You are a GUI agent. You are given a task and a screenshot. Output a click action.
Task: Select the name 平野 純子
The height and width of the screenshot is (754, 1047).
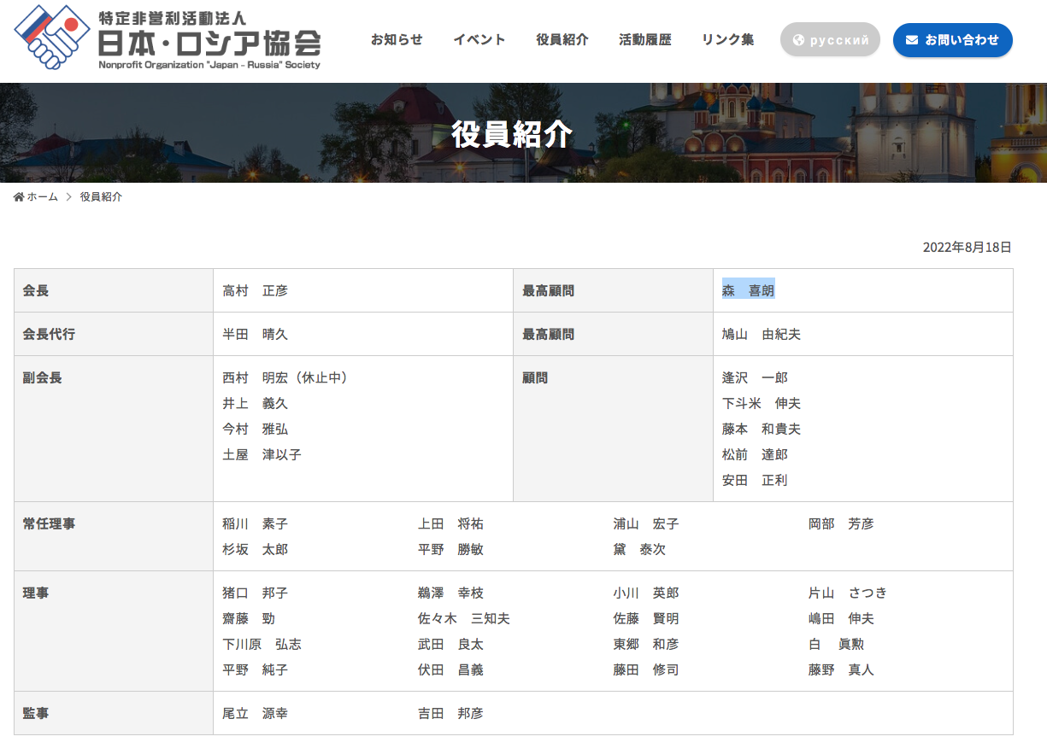click(x=256, y=669)
